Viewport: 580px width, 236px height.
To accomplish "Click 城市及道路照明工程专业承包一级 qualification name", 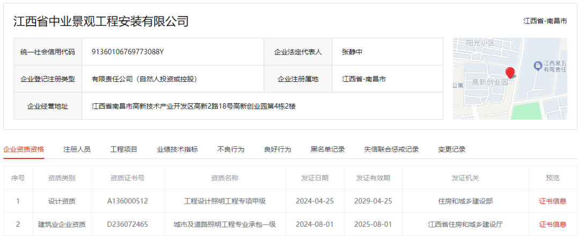I will [225, 224].
